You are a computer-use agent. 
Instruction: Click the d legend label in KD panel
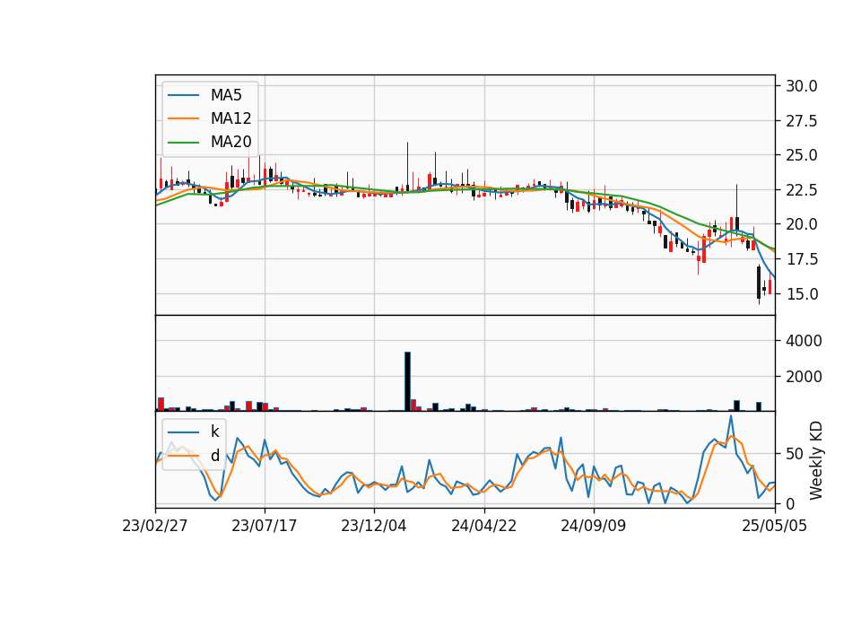214,456
